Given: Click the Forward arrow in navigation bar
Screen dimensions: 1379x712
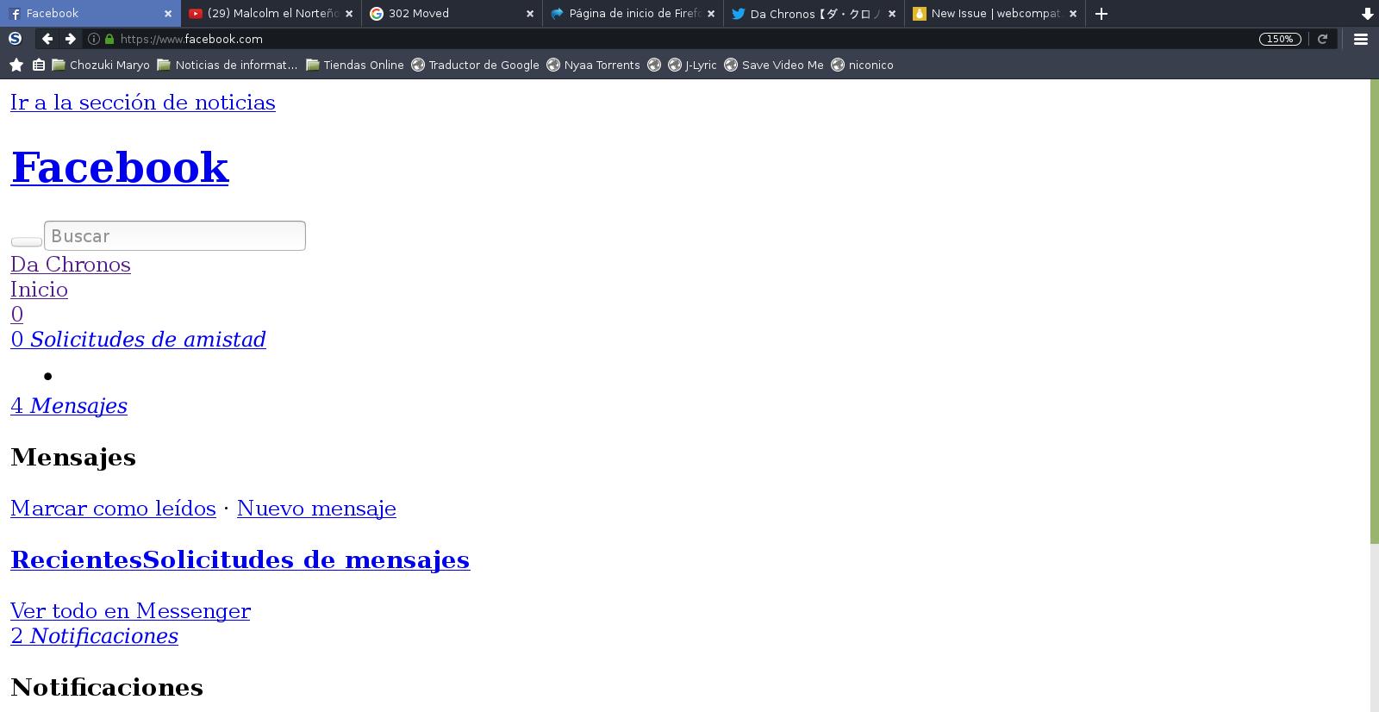Looking at the screenshot, I should [71, 39].
